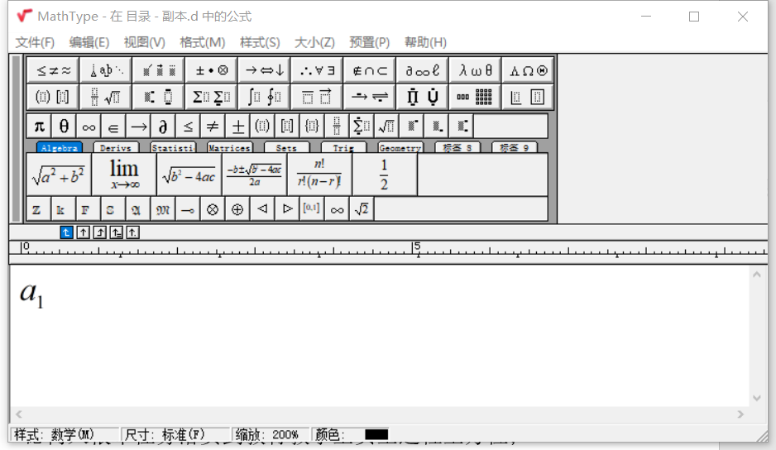The width and height of the screenshot is (776, 450).
Task: Insert the theta symbol from small bar
Action: coord(64,127)
